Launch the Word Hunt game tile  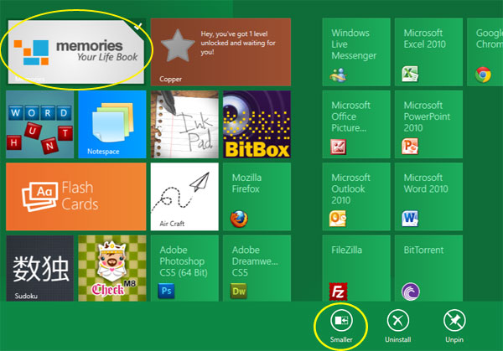click(x=39, y=124)
